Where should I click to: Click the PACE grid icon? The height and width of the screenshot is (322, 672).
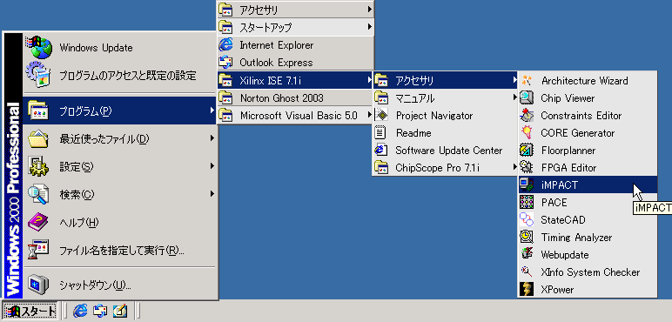click(x=527, y=202)
